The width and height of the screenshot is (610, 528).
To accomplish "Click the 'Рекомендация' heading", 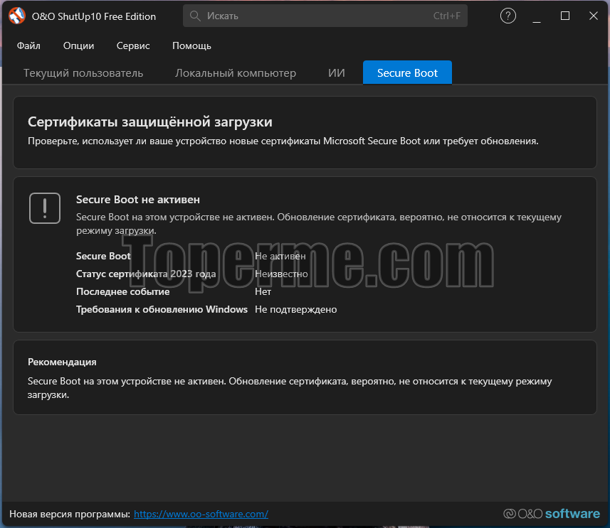I will point(62,362).
